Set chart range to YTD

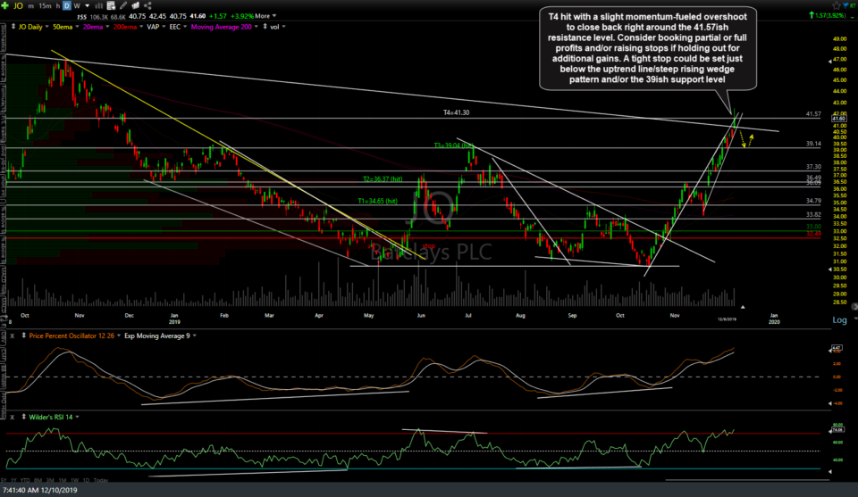click(x=24, y=481)
